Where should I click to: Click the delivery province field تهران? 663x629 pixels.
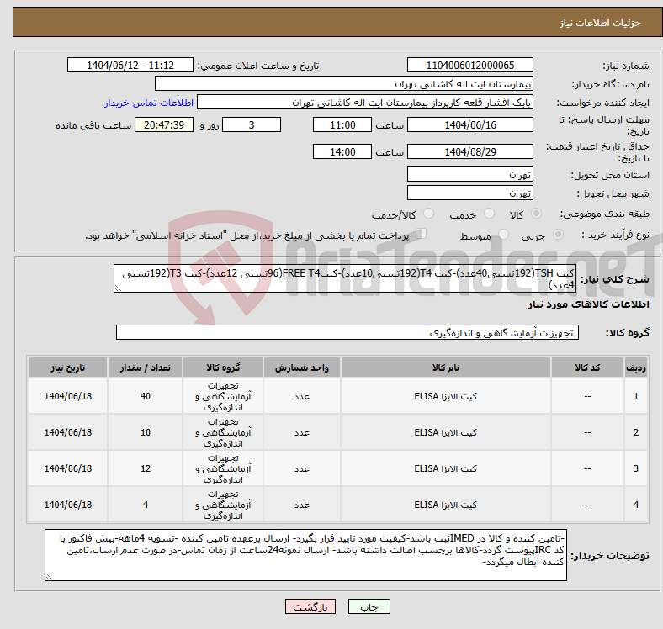pyautogui.click(x=469, y=174)
